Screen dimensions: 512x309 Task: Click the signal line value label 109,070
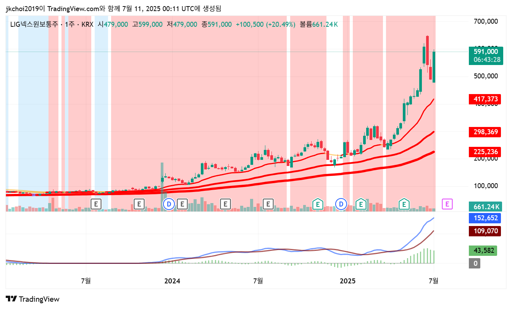485,231
